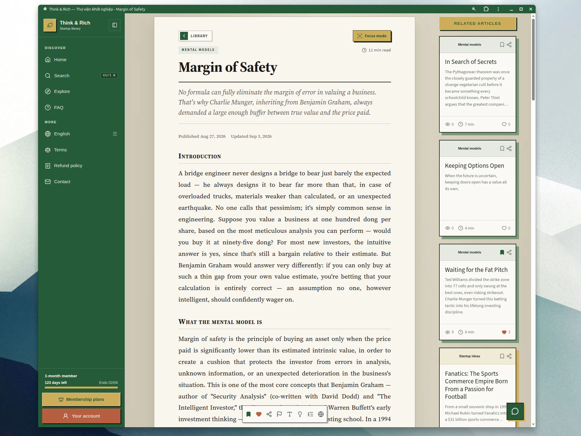Remove bookmark on Waiting for the Fat Pitch
Image resolution: width=581 pixels, height=436 pixels.
pyautogui.click(x=502, y=252)
